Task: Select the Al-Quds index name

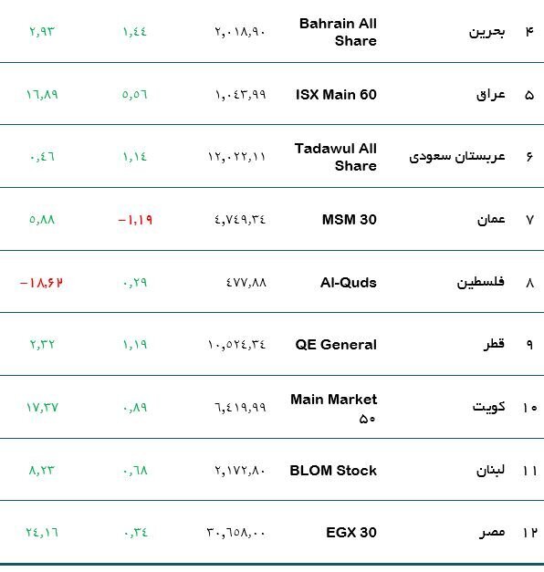Action: [x=349, y=283]
